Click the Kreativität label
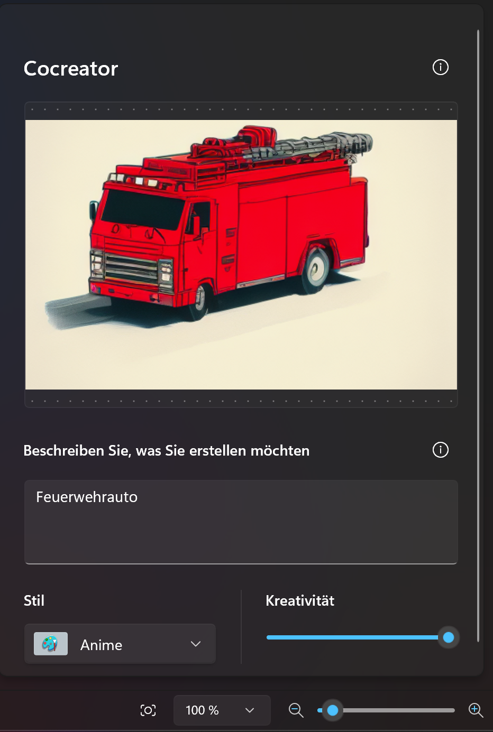 300,600
